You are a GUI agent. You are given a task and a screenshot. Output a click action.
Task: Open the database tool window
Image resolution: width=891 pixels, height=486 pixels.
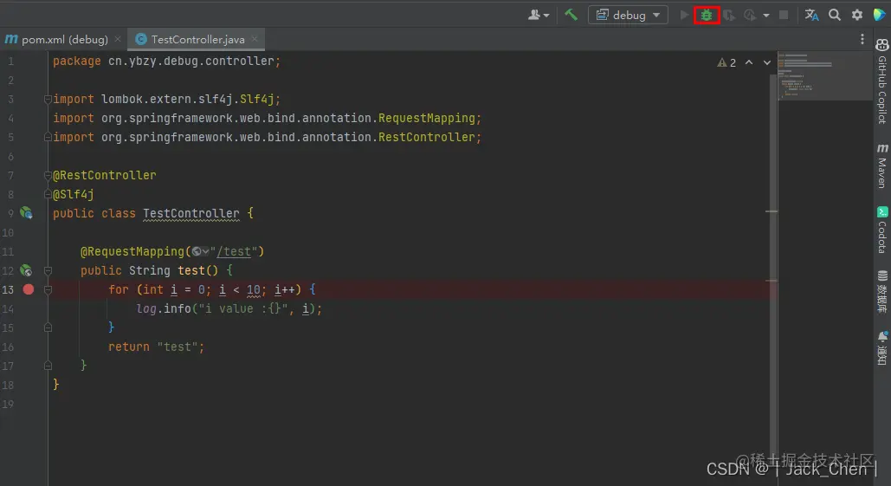pos(881,292)
